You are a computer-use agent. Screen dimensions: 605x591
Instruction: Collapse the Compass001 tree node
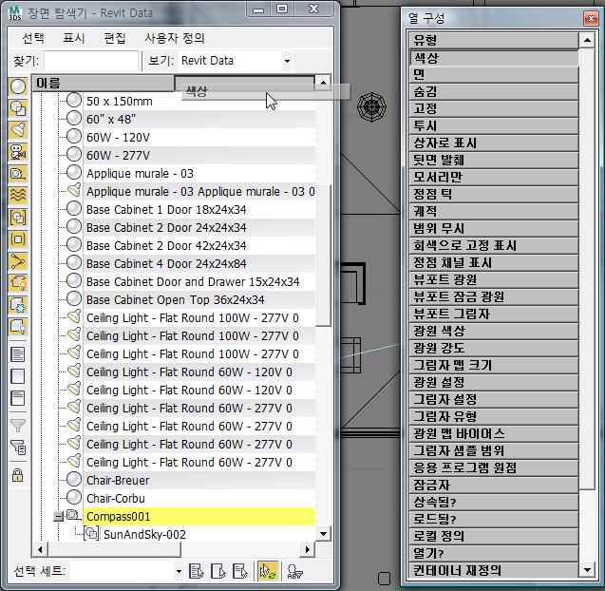click(59, 516)
